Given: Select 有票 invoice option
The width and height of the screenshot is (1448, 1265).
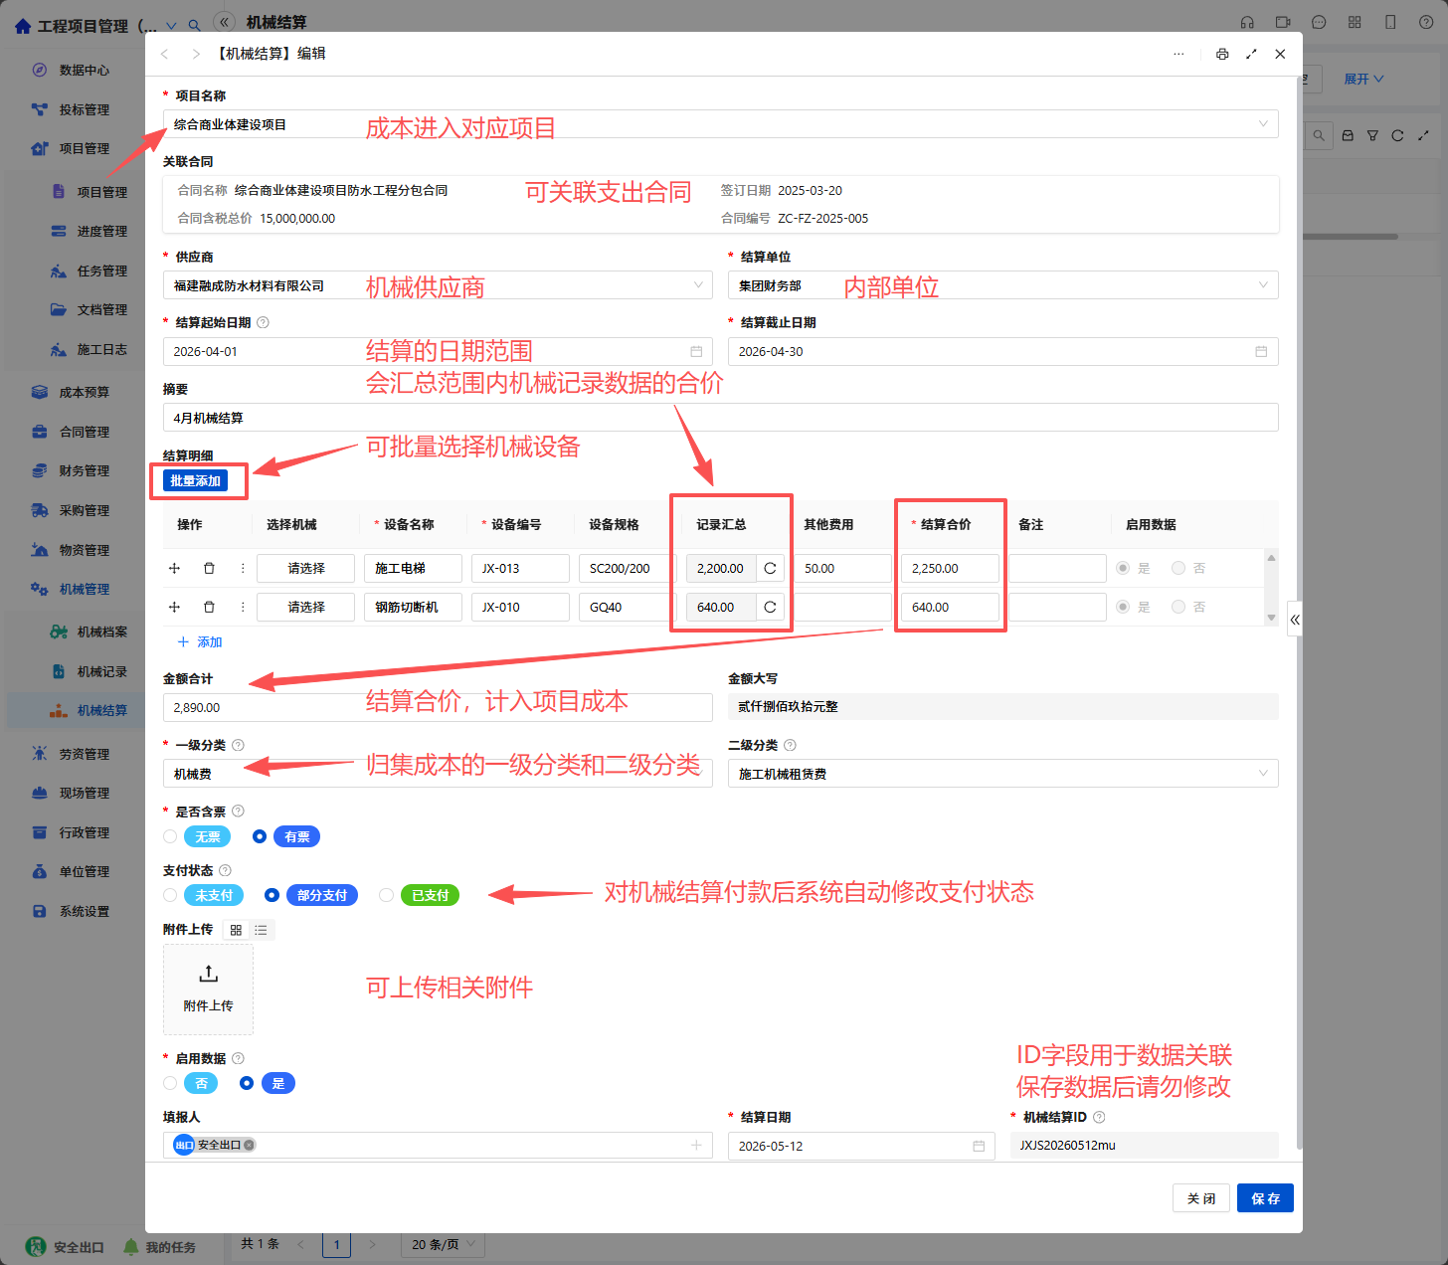Looking at the screenshot, I should [x=296, y=836].
